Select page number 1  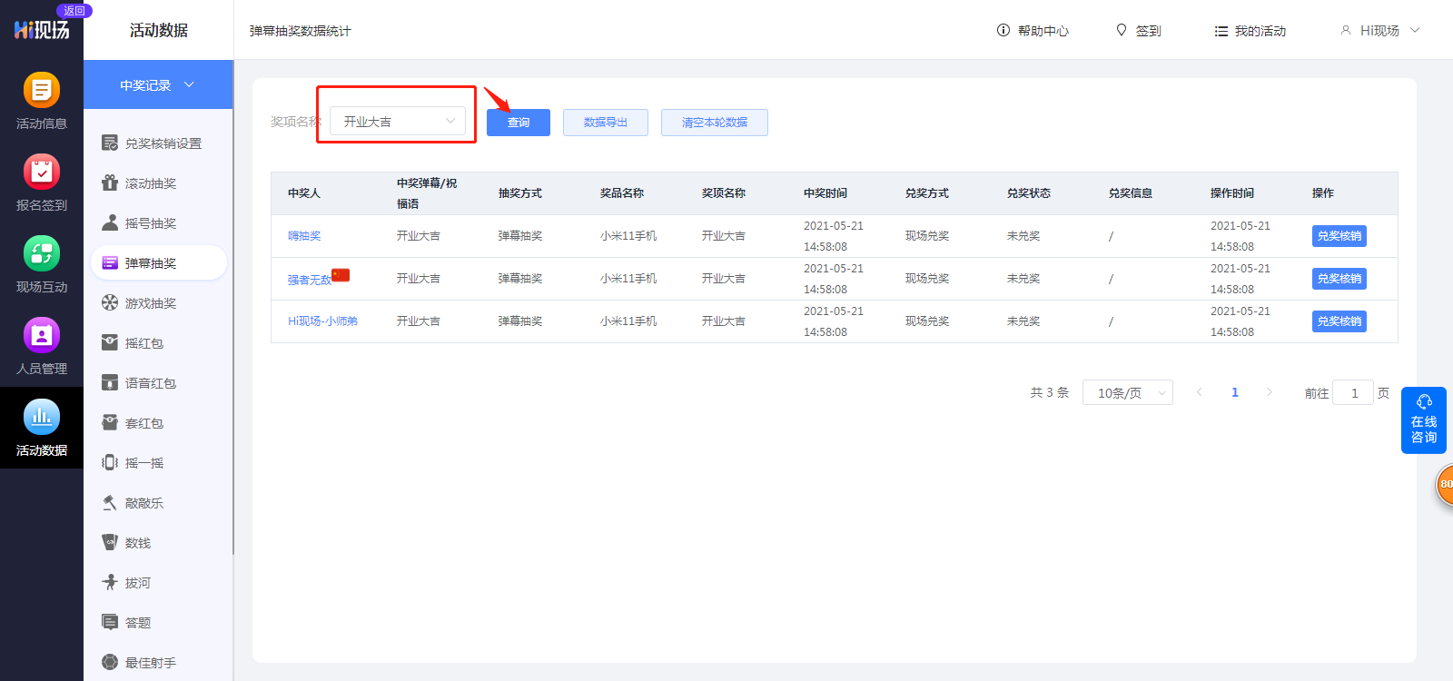pos(1235,392)
